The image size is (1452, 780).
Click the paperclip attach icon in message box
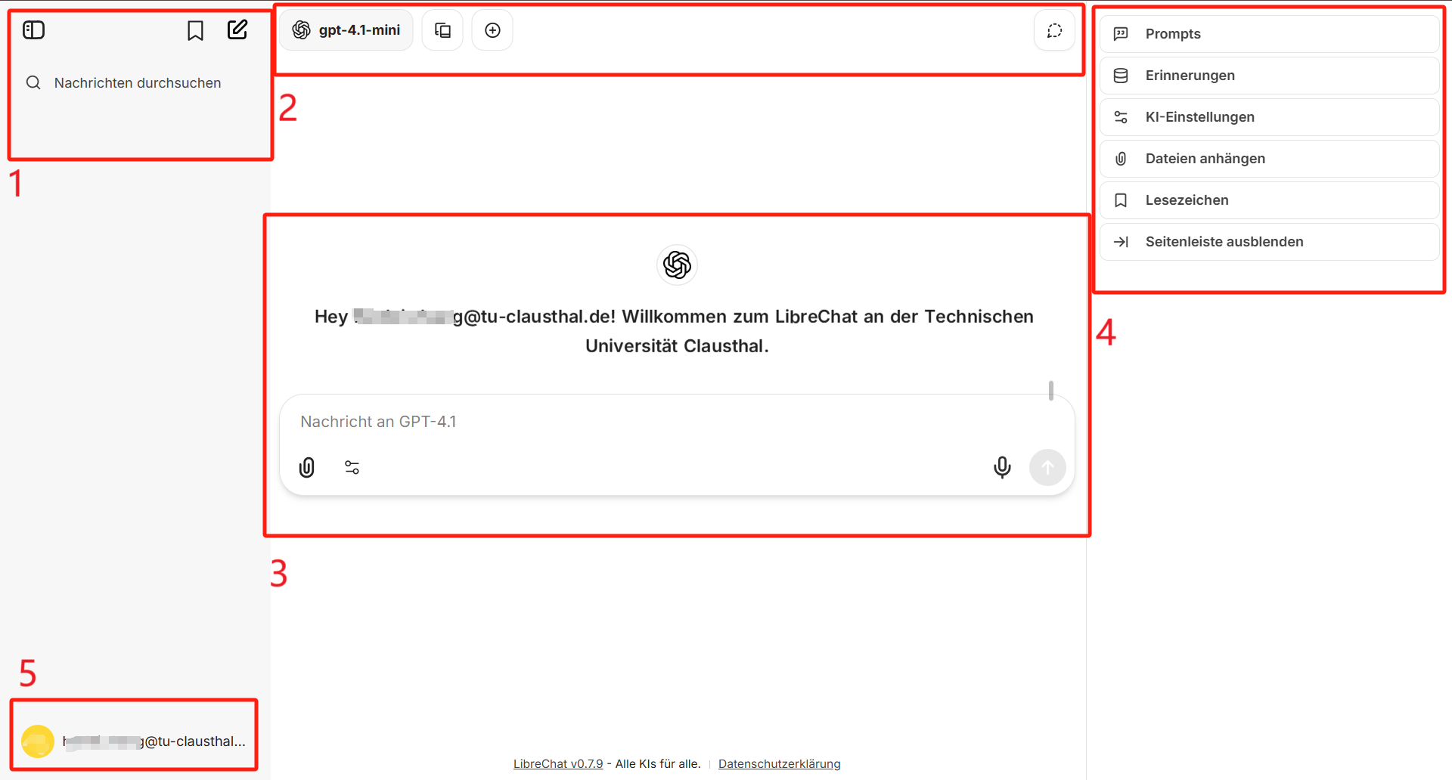(307, 468)
